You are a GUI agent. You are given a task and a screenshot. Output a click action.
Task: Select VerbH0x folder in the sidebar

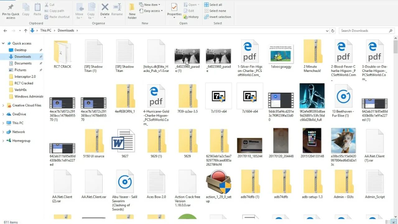pyautogui.click(x=21, y=90)
